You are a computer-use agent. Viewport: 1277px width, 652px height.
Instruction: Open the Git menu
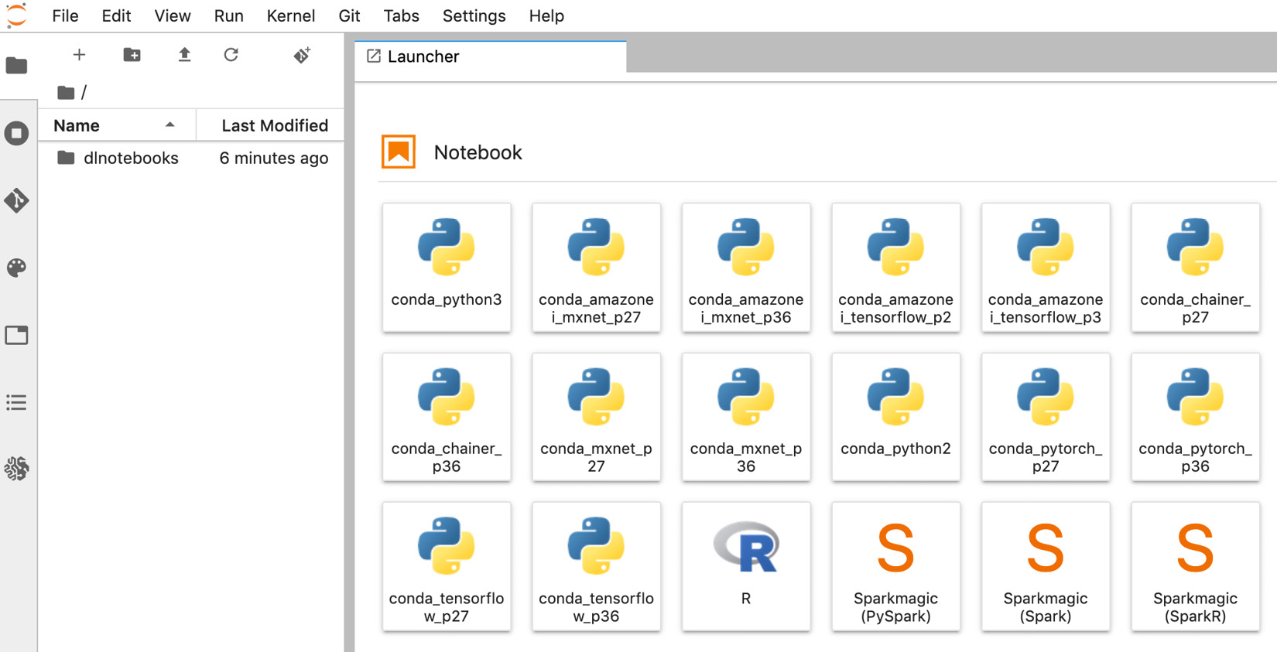click(349, 15)
